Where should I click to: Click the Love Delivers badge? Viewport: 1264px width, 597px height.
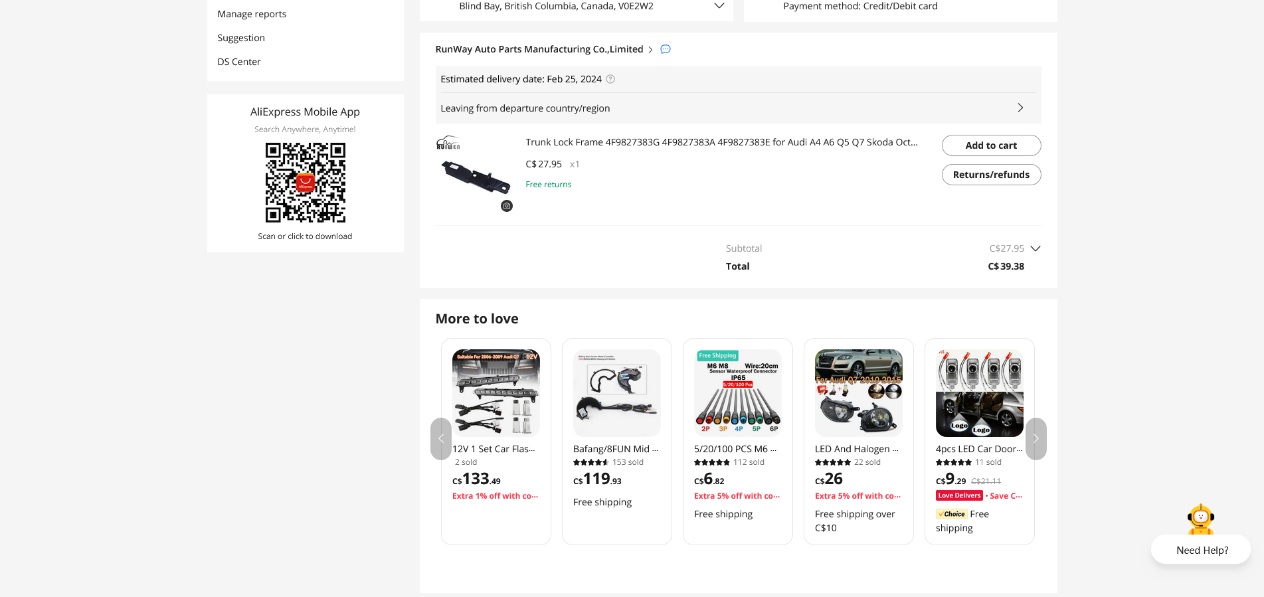[958, 495]
